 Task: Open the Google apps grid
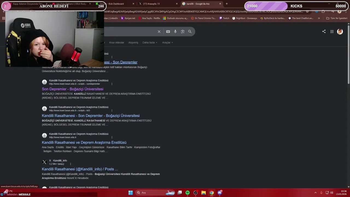[332, 31]
